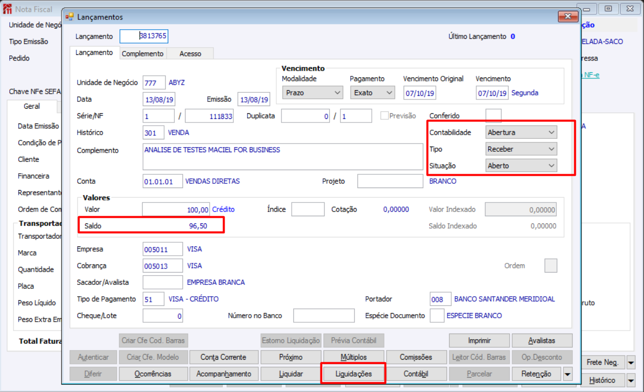The width and height of the screenshot is (644, 392).
Task: Click the Cobrança code field 005013
Action: click(163, 265)
